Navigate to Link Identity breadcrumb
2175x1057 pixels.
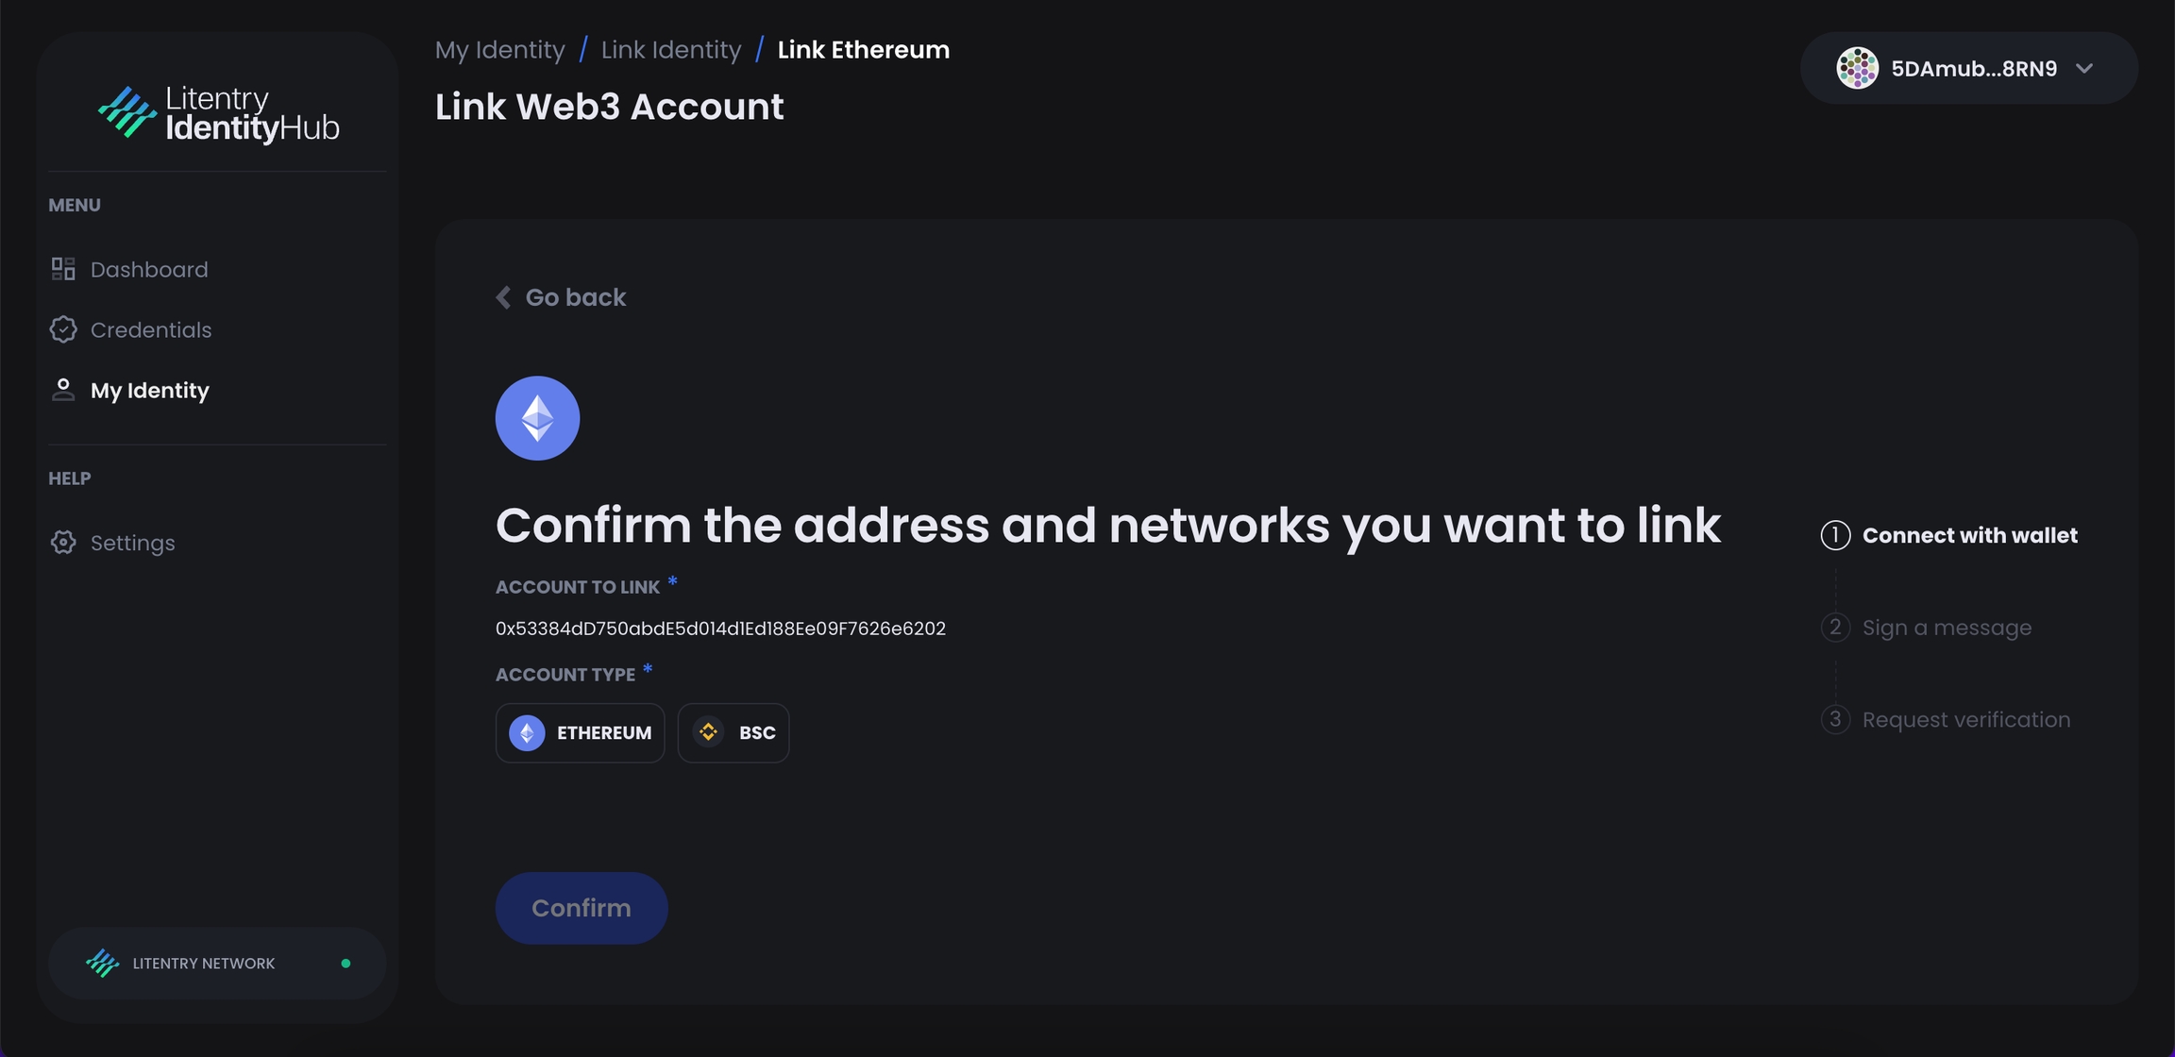[x=671, y=49]
